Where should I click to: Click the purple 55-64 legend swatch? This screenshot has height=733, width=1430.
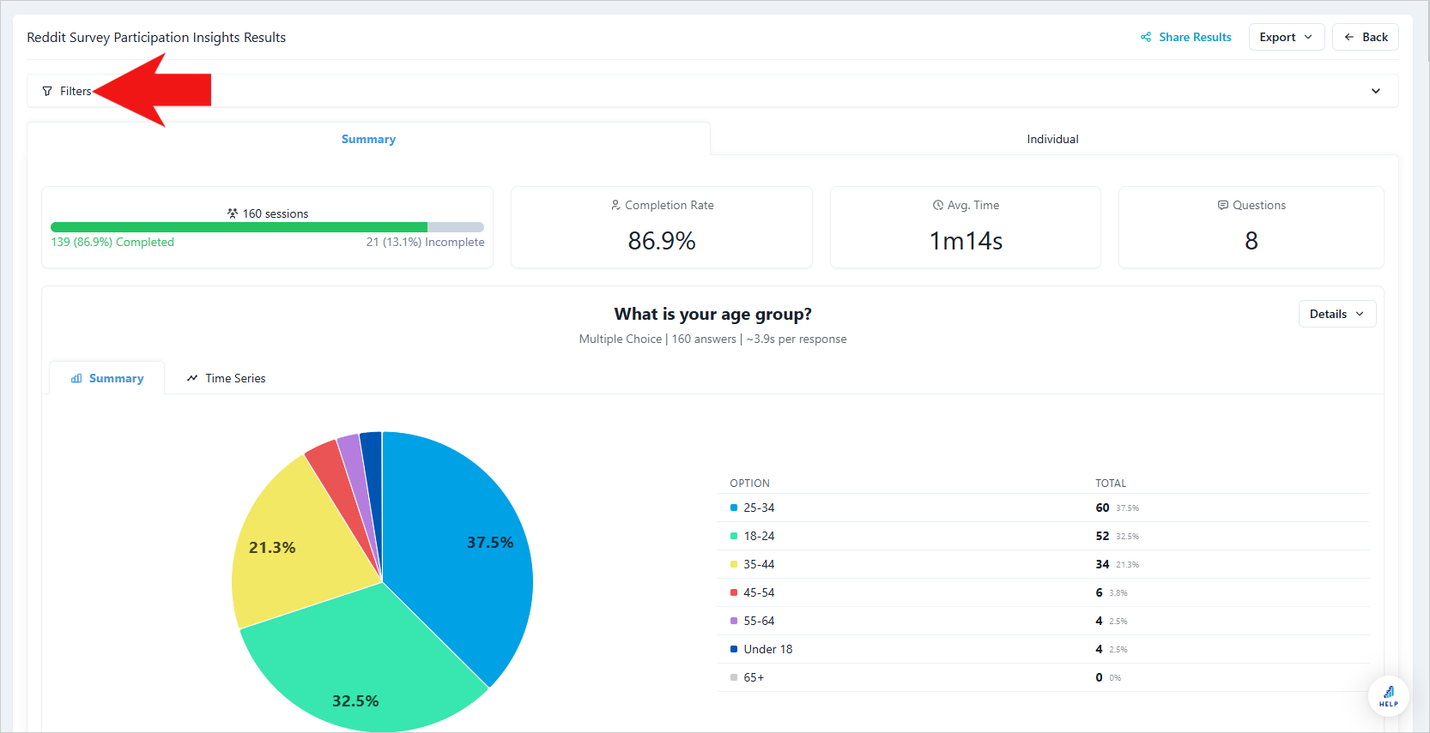(734, 621)
